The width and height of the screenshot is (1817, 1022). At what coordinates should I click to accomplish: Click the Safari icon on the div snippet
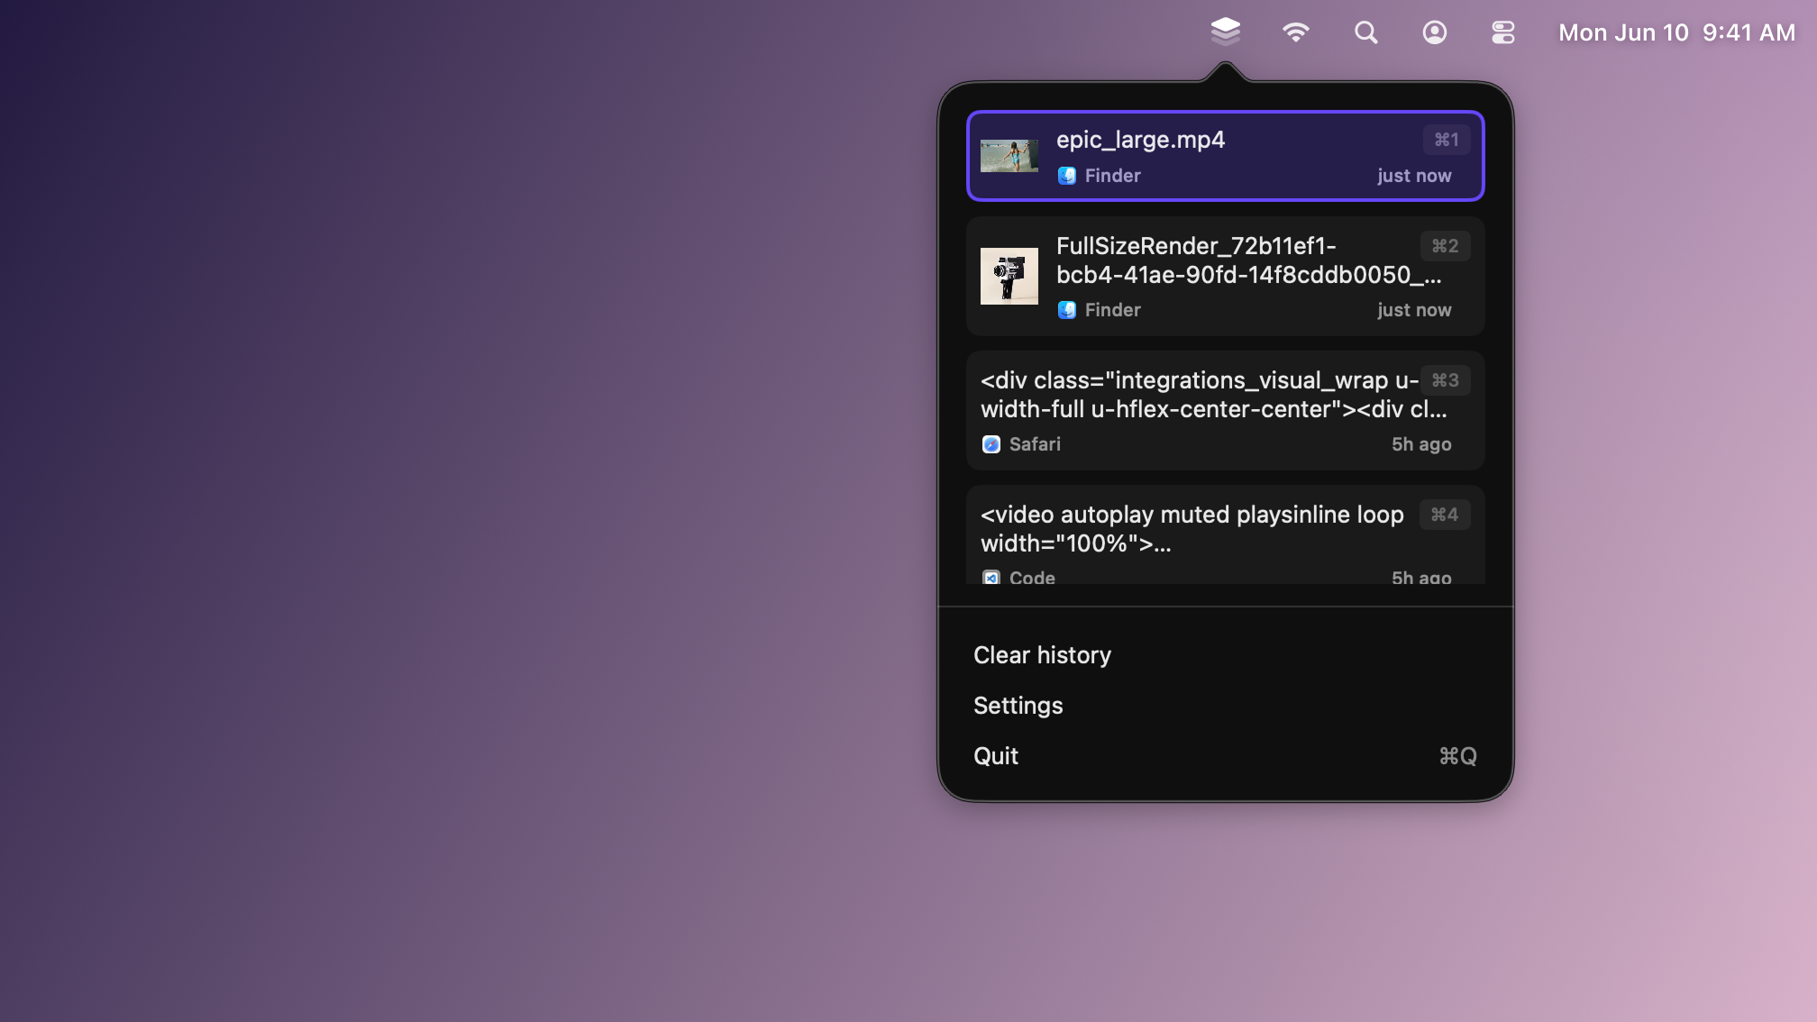pos(991,444)
